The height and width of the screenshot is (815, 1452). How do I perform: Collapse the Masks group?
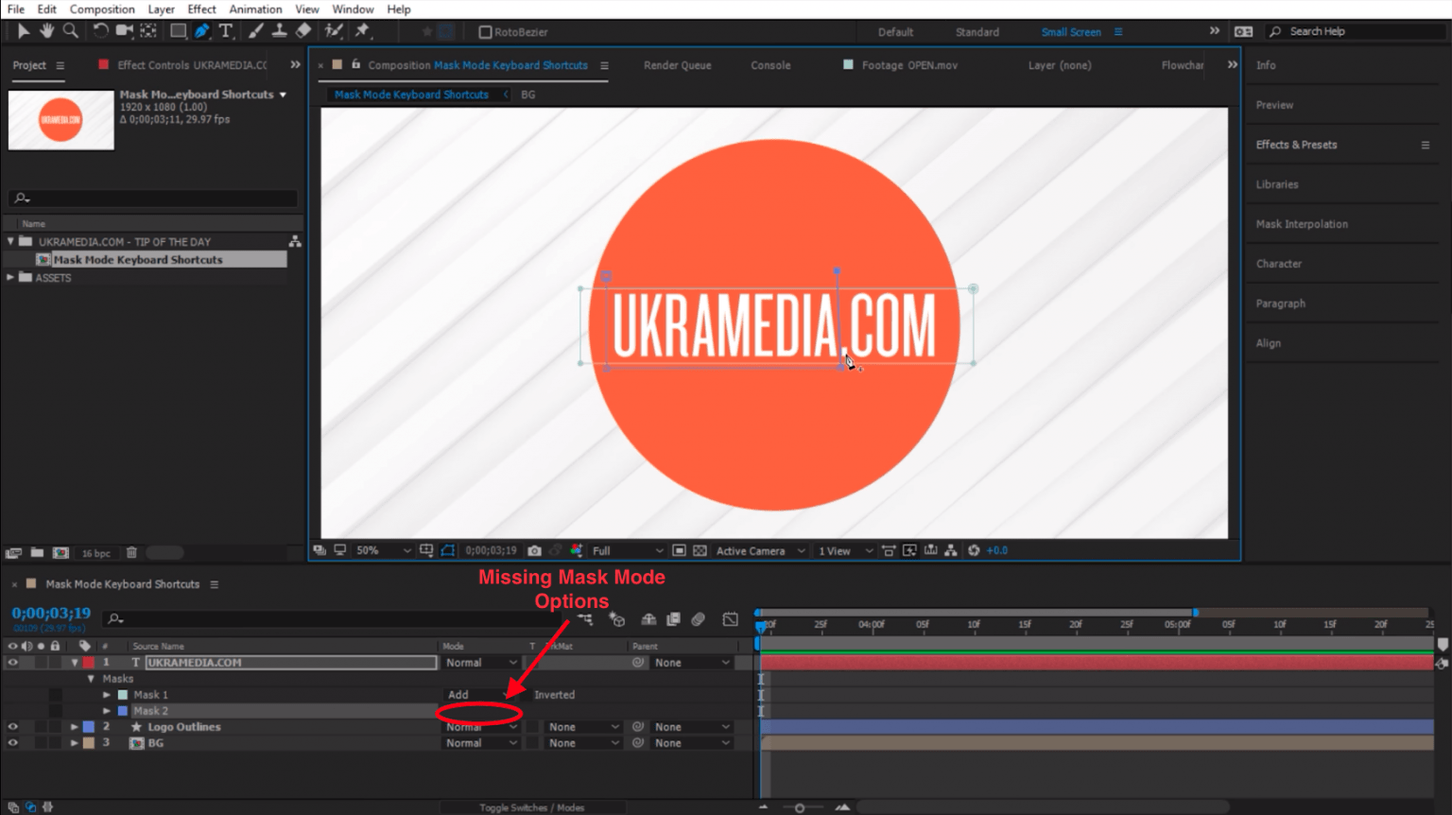tap(91, 679)
